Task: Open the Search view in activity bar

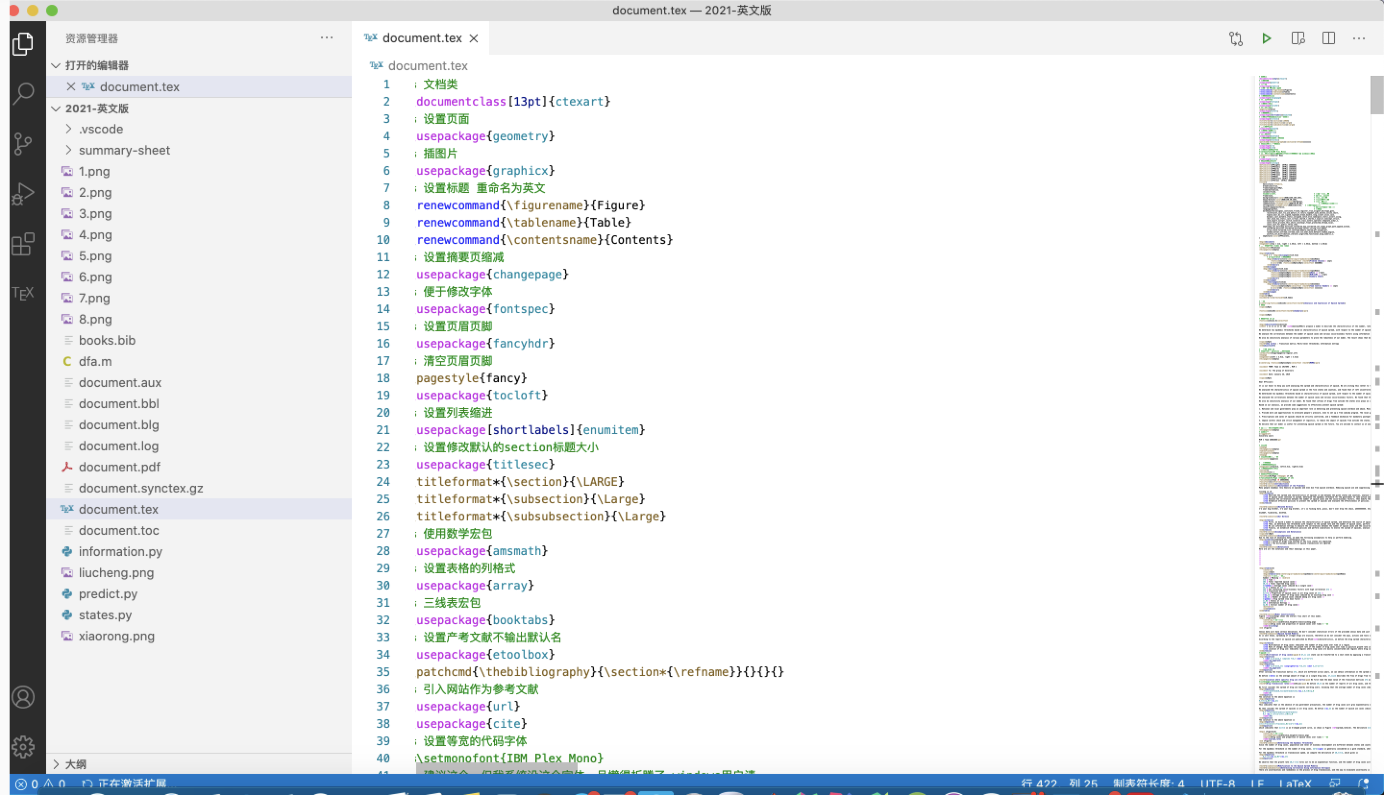Action: tap(23, 93)
